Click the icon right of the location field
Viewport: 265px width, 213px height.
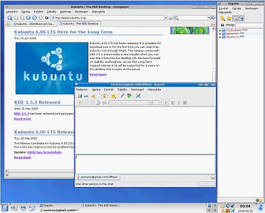click(x=171, y=18)
